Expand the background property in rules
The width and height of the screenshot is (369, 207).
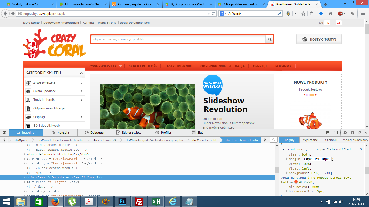coord(287,173)
